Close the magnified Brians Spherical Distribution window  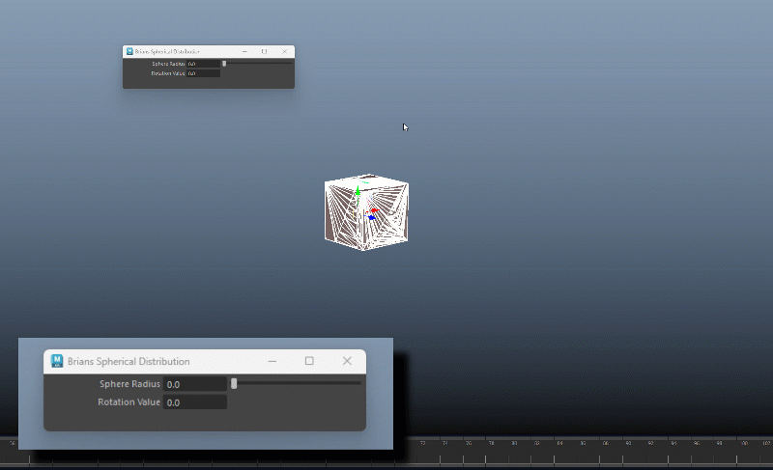[347, 361]
